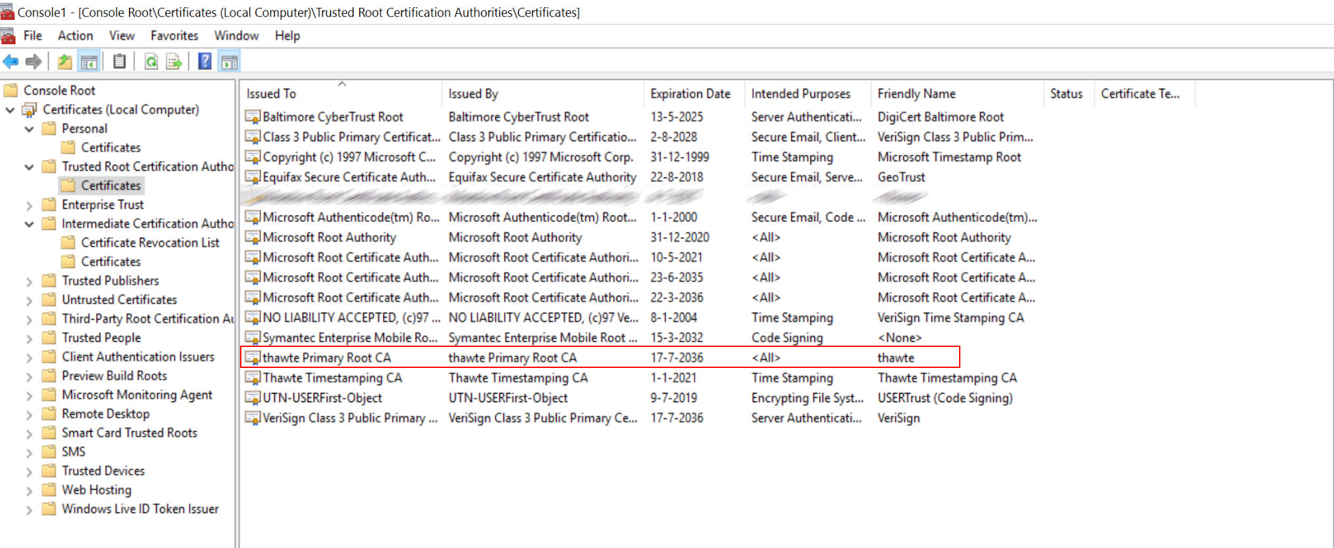Expand Client Authentication Issuers node
Screen dimensions: 1334x548
(x=29, y=357)
